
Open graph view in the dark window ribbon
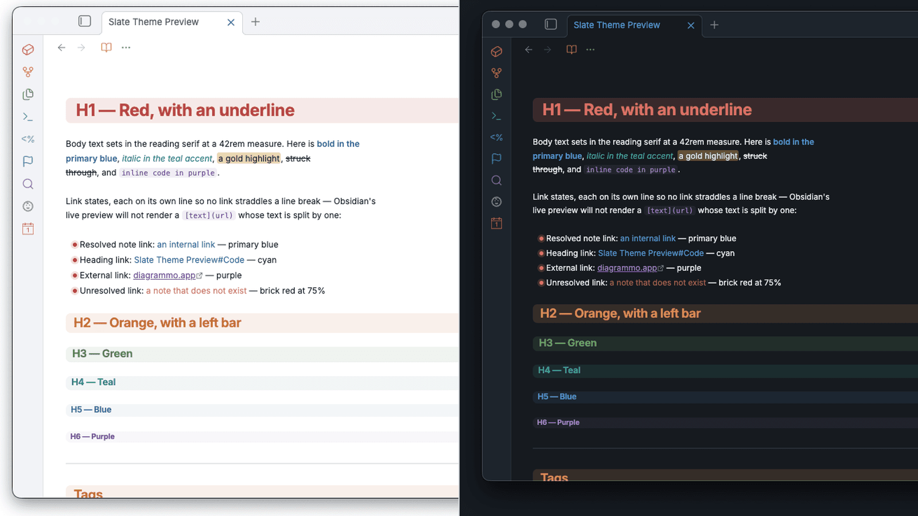497,73
